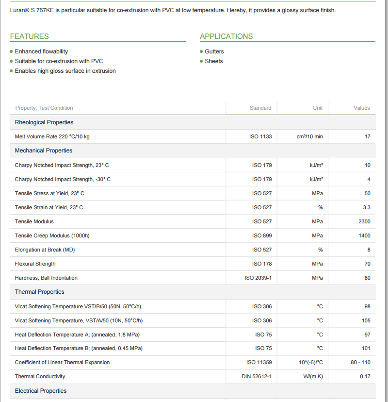This screenshot has height=402, width=388.
Task: Click the 'Sheets' application item
Action: pos(213,61)
